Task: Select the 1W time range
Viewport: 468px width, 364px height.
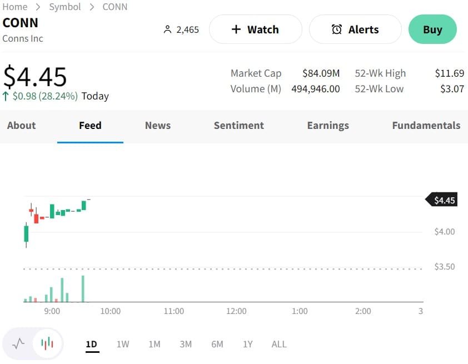Action: pos(123,344)
